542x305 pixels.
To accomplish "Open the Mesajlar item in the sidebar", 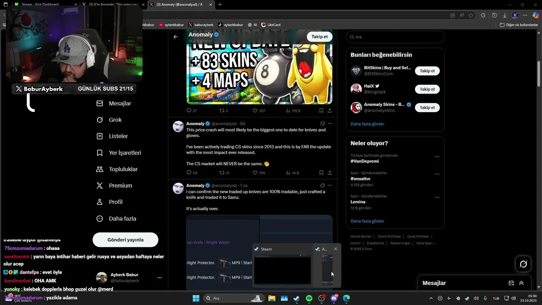I will tap(114, 103).
